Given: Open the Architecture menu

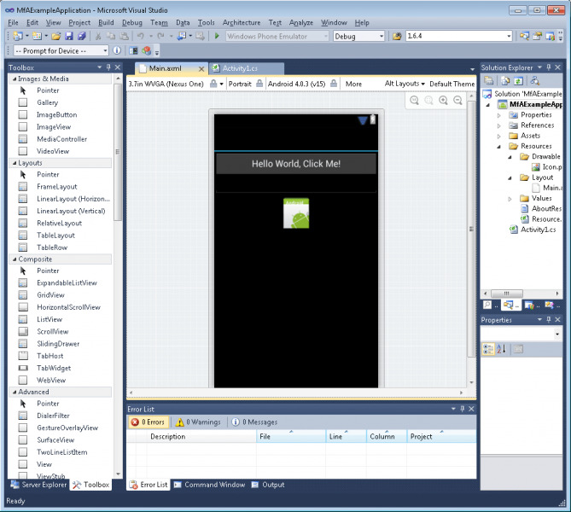Looking at the screenshot, I should click(x=242, y=22).
